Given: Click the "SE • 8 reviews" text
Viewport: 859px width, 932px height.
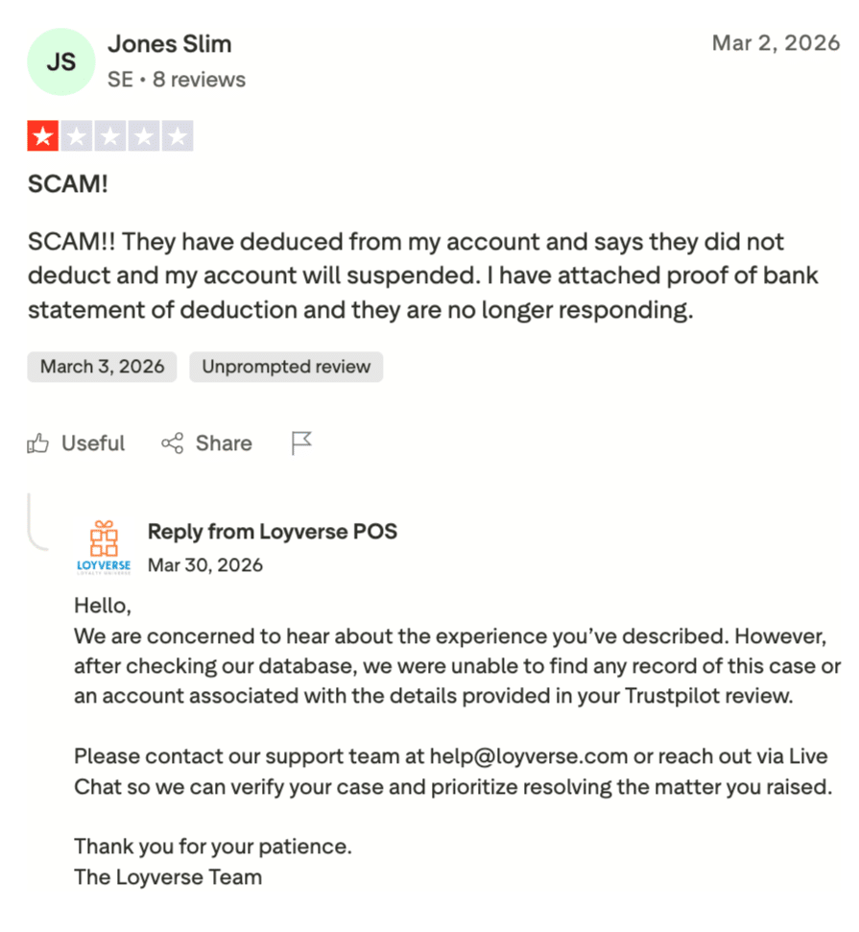Looking at the screenshot, I should [x=177, y=80].
